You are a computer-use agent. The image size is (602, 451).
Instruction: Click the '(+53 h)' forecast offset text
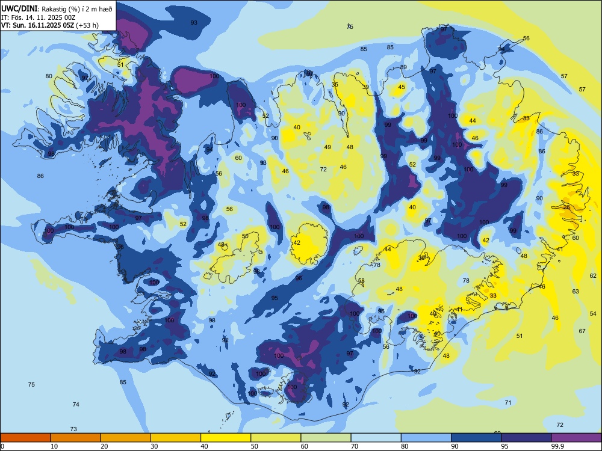(x=87, y=25)
